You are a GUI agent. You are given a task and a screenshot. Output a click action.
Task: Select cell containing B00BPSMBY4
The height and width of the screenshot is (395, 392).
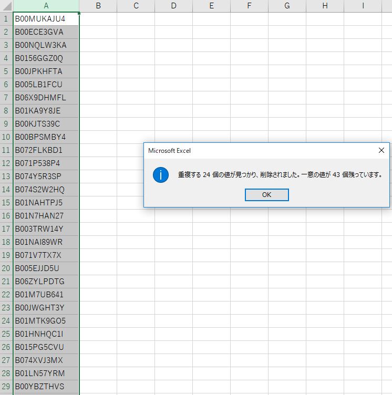coord(46,137)
